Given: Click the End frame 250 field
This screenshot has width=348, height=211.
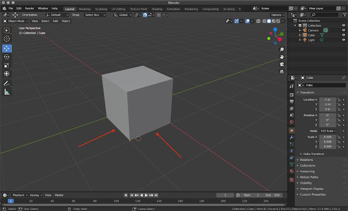Looking at the screenshot, I should (x=273, y=195).
